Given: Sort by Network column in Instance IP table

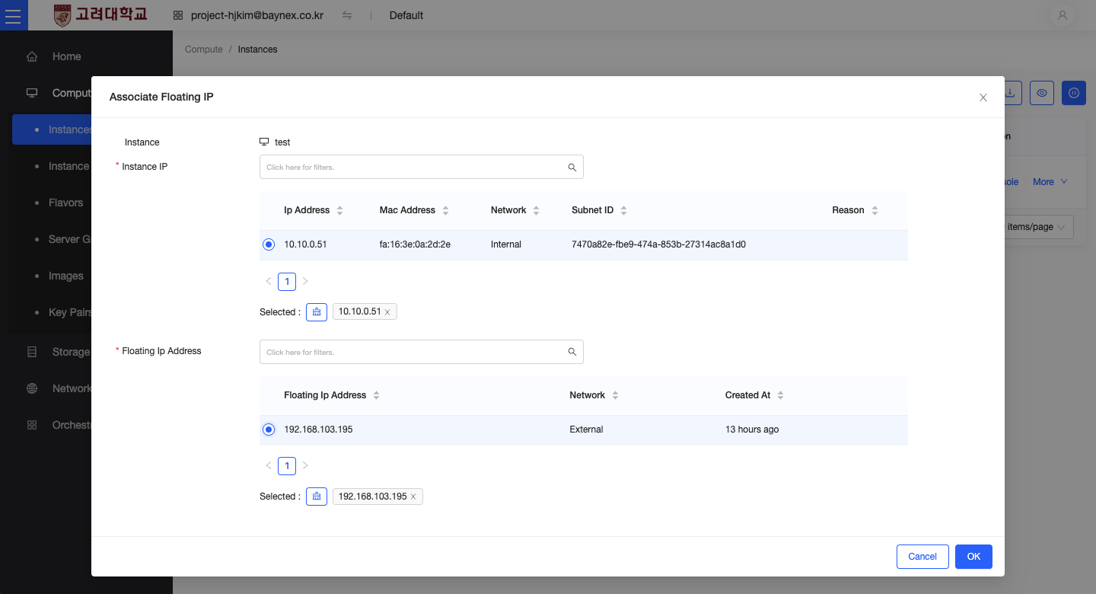Looking at the screenshot, I should pyautogui.click(x=536, y=210).
